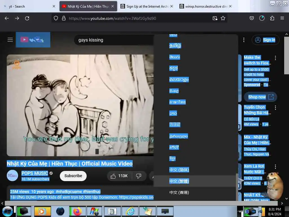This screenshot has width=289, height=217.
Task: Like the video with thumbs up
Action: click(x=119, y=176)
